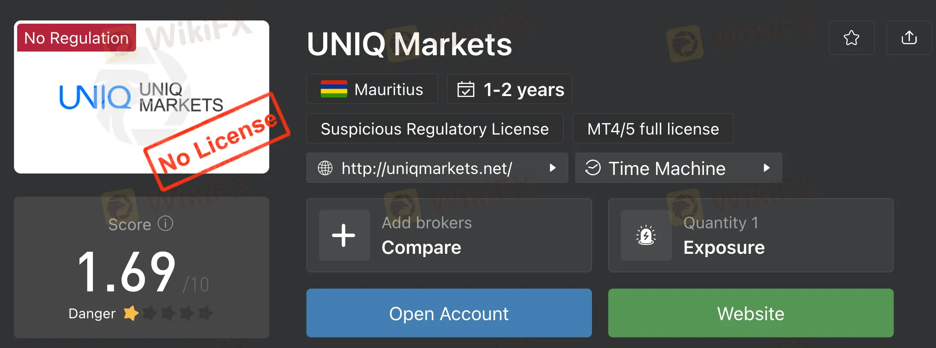Click the share upload icon
Screen dimensions: 936x348
click(909, 38)
